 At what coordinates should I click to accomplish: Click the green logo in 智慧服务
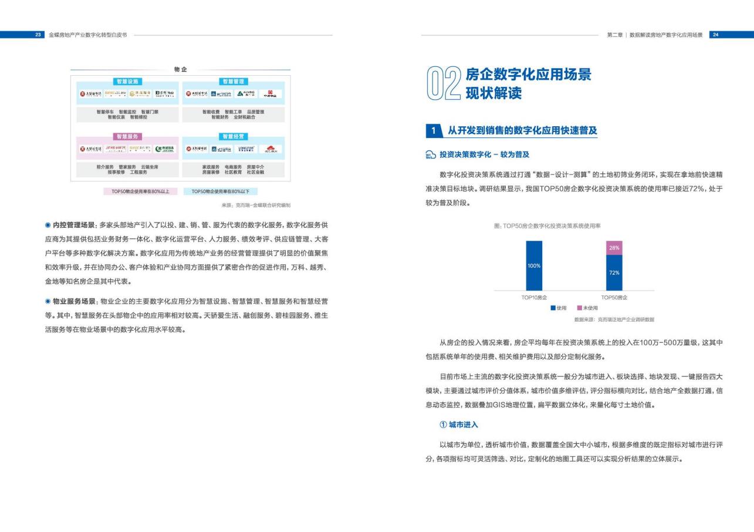tap(165, 149)
